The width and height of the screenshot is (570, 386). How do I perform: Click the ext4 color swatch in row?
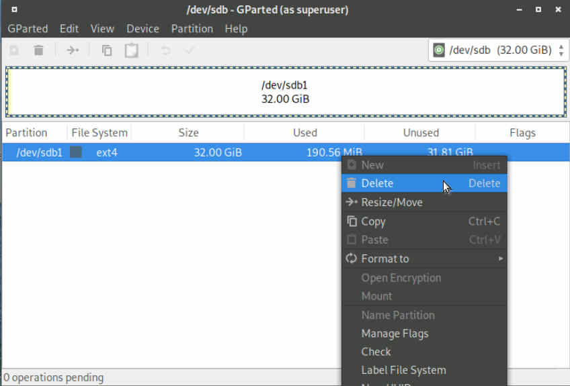click(75, 152)
